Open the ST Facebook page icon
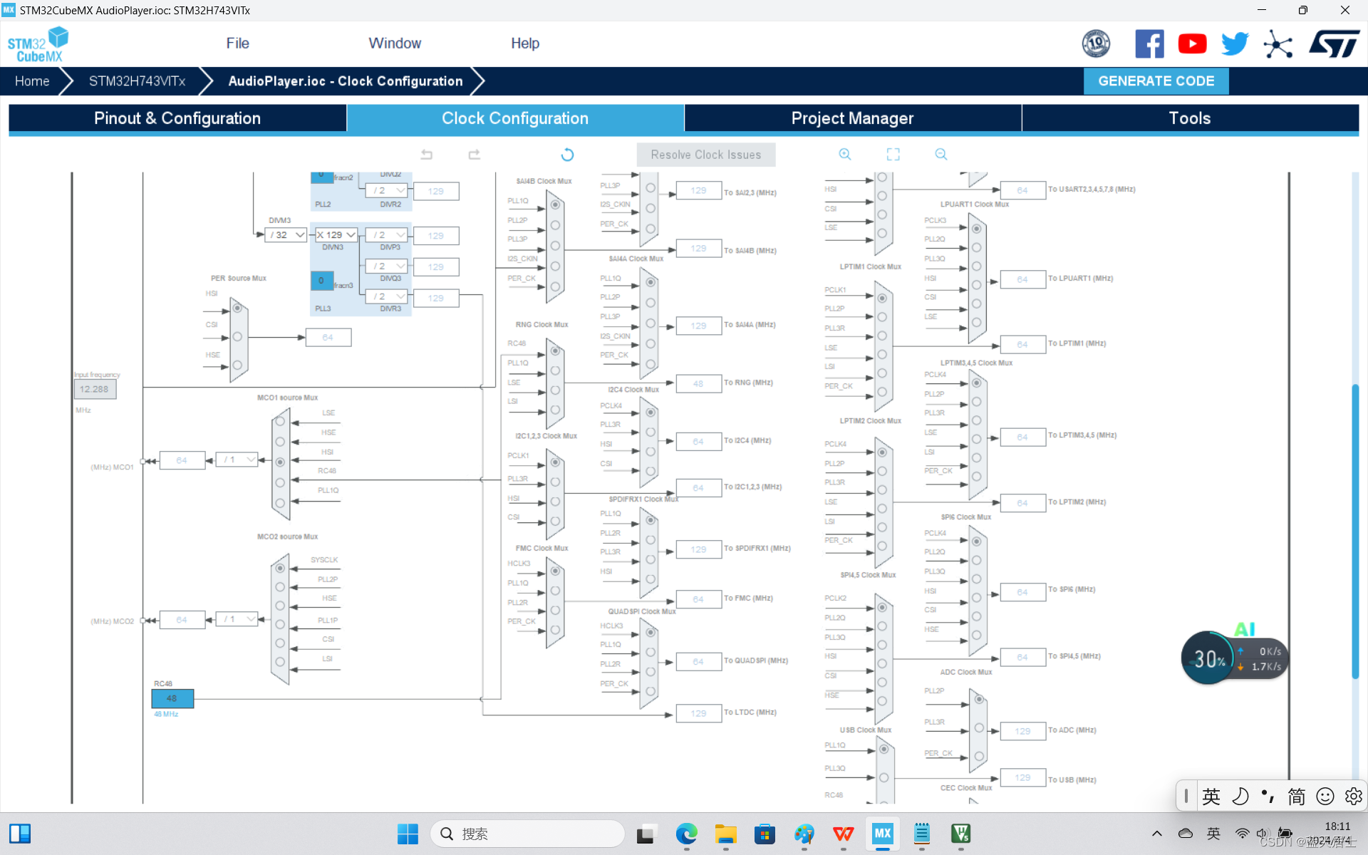This screenshot has width=1368, height=855. [1149, 44]
